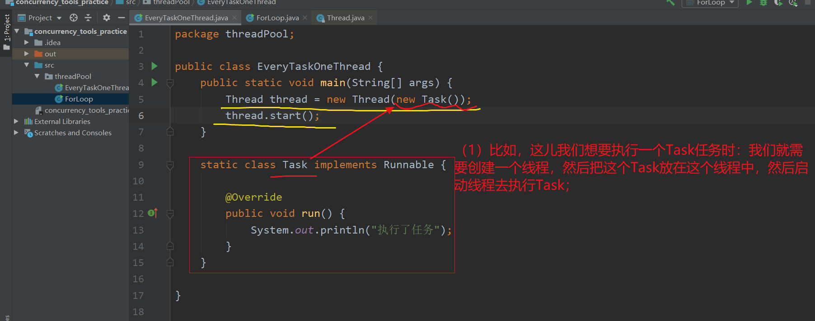This screenshot has width=815, height=321.
Task: Select the .idea folder in project tree
Action: 52,42
